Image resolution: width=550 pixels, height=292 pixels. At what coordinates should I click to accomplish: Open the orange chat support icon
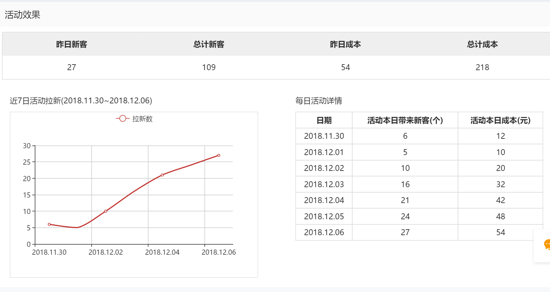(x=547, y=244)
